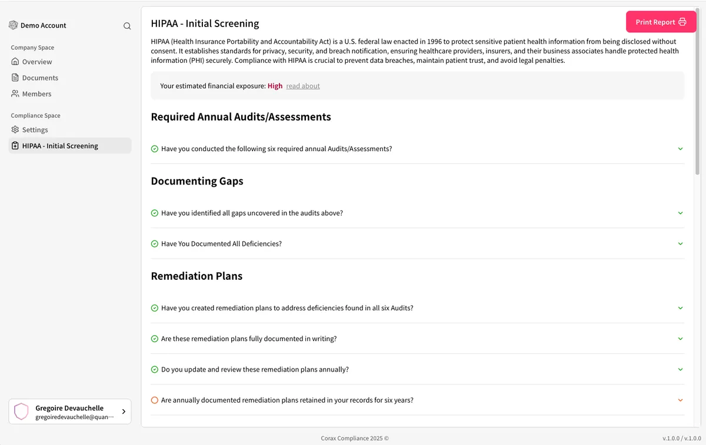
Task: Click the HIPAA clipboard icon in sidebar
Action: 15,146
